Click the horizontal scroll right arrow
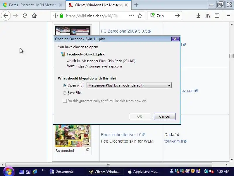 pyautogui.click(x=226, y=165)
